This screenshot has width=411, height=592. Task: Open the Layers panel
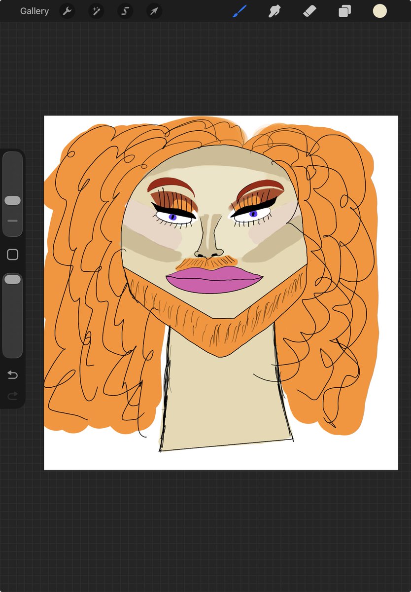point(345,11)
